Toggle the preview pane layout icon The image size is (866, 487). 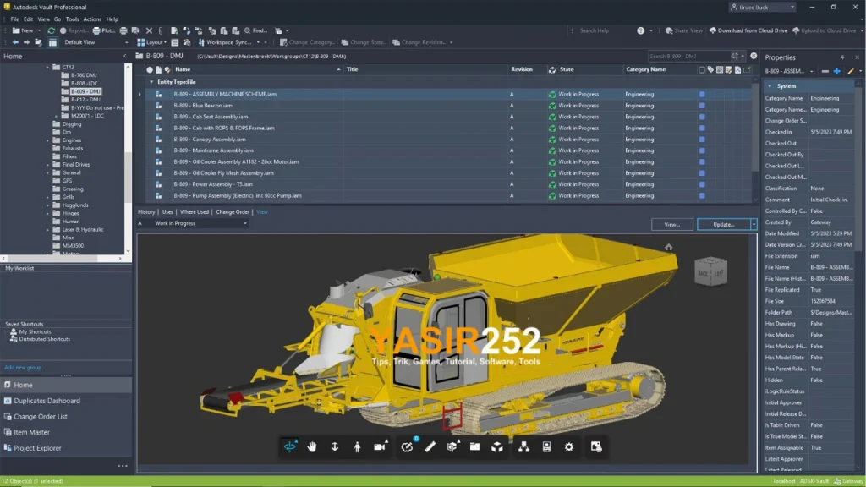52,42
